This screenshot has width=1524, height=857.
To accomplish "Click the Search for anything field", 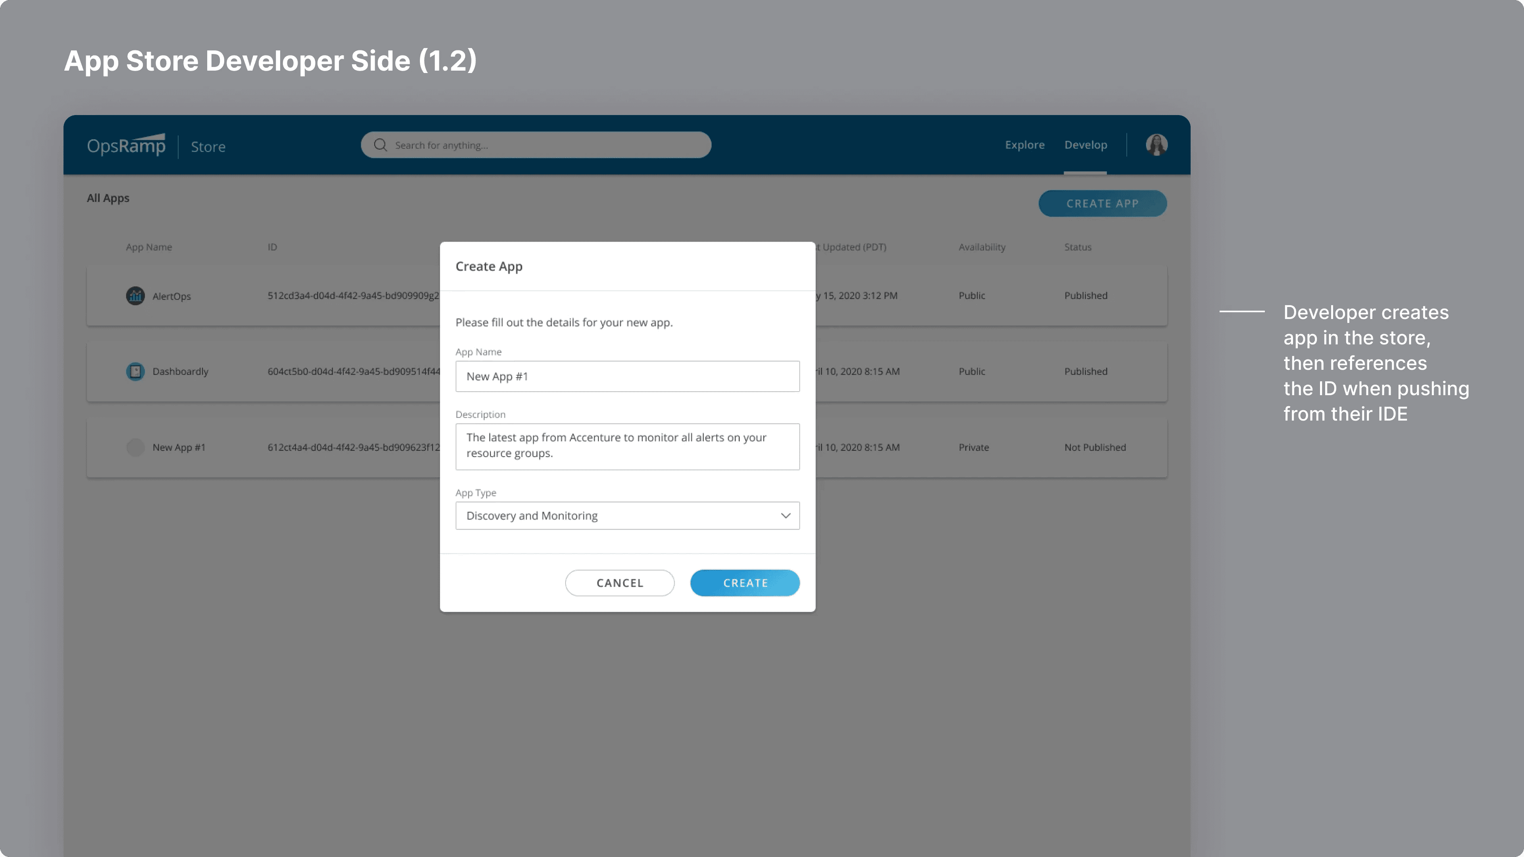I will pos(535,145).
